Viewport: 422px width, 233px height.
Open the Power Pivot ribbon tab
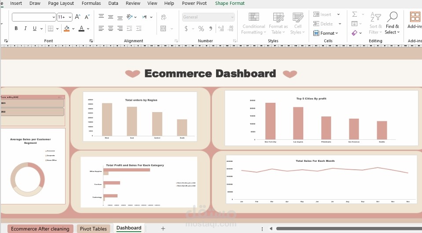click(194, 3)
